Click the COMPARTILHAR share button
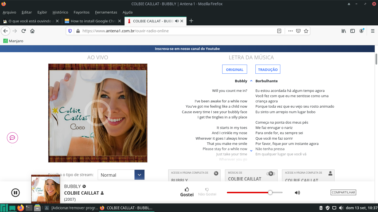The image size is (378, 212). point(343,192)
